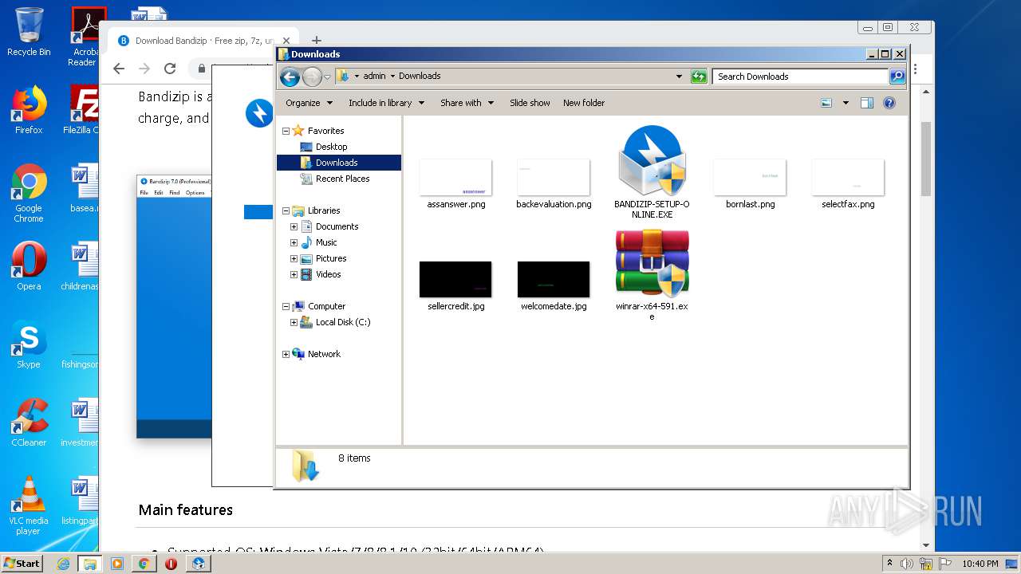Click the search magnifier button
The height and width of the screenshot is (574, 1021).
click(897, 77)
